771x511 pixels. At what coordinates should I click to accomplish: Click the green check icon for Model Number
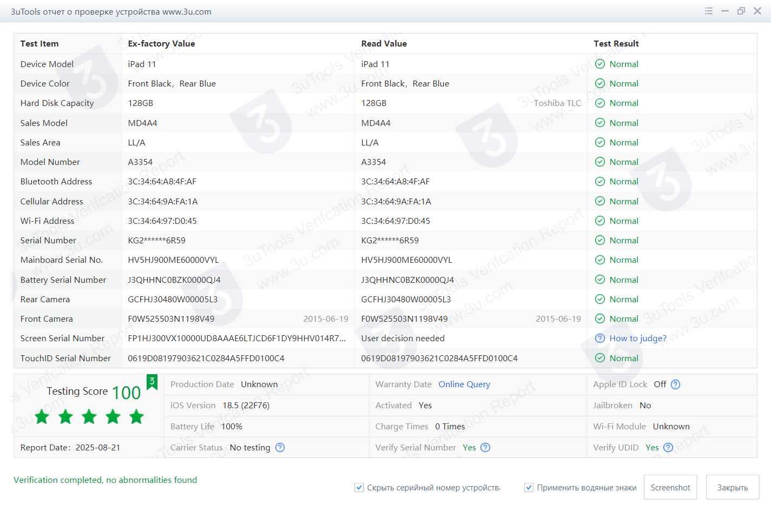599,162
